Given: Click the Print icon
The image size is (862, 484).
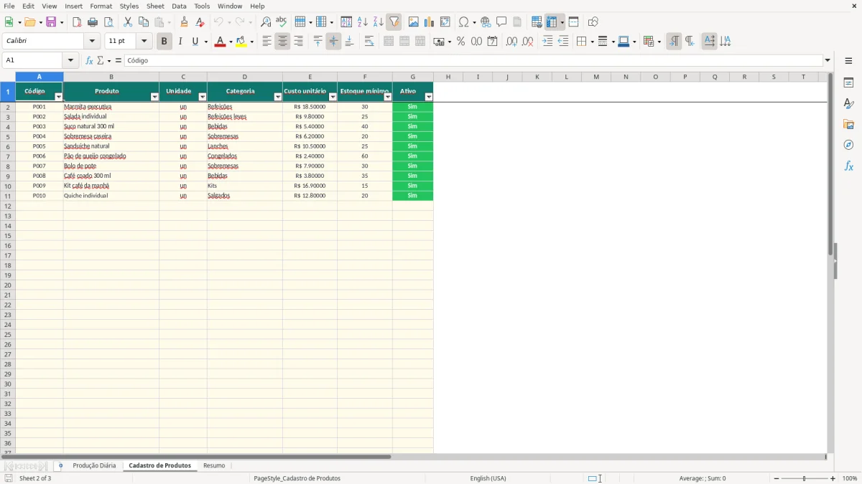Looking at the screenshot, I should click(x=93, y=22).
